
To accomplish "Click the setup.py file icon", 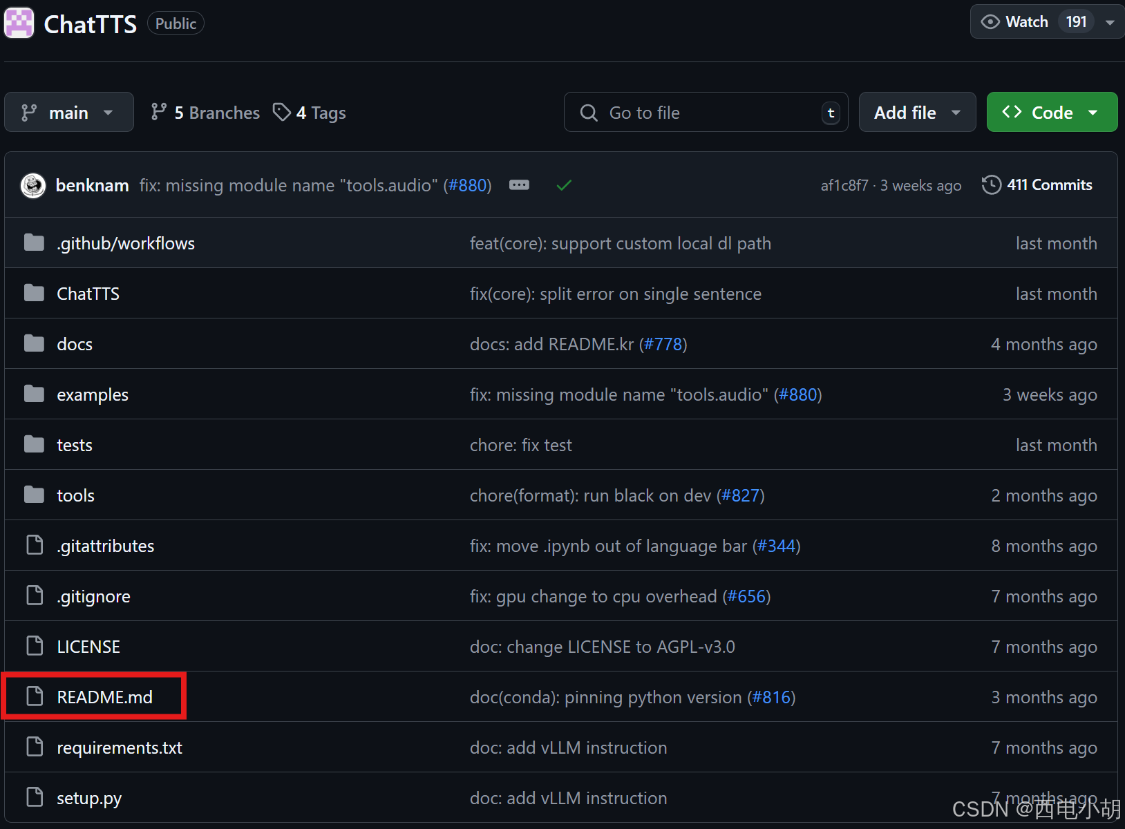I will pyautogui.click(x=35, y=797).
